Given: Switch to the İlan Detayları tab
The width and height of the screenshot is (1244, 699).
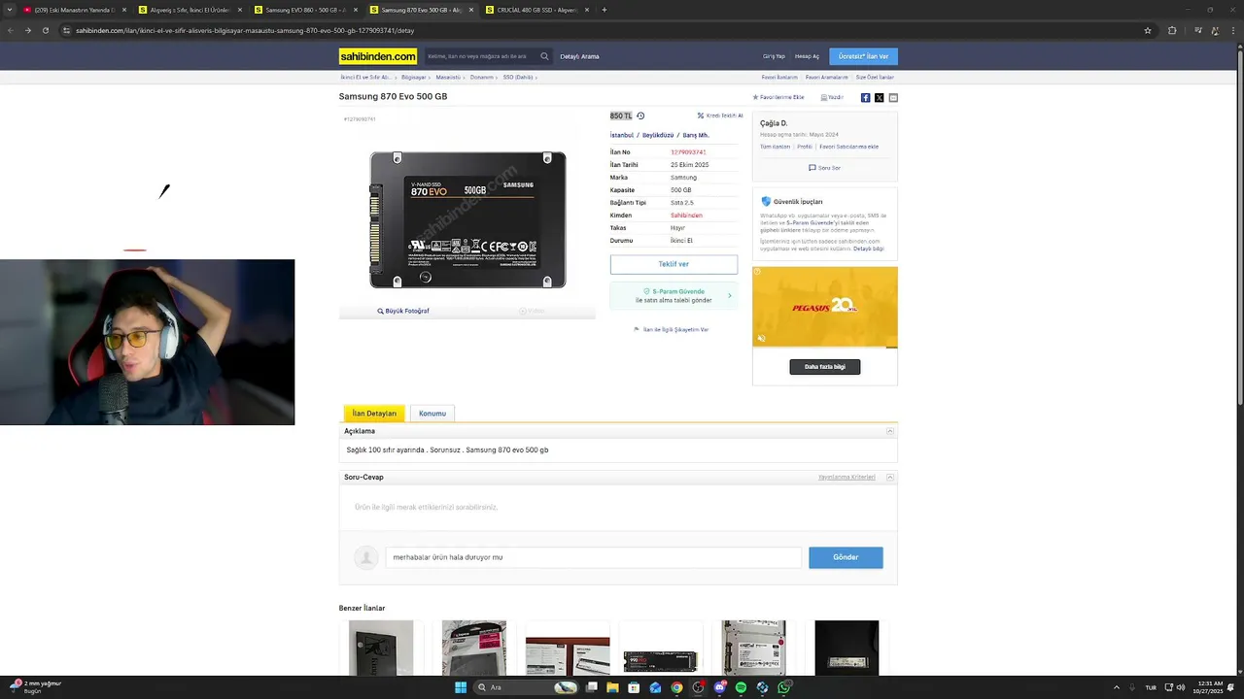Looking at the screenshot, I should click(x=374, y=414).
